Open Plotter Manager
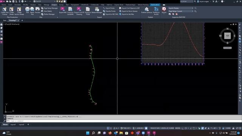242x136 pixels. tap(48, 14)
